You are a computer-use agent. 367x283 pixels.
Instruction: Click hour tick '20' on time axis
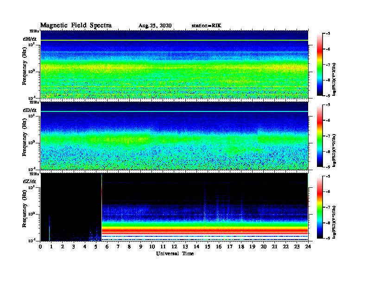pos(263,246)
